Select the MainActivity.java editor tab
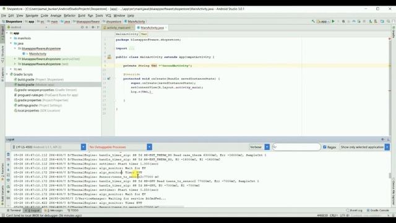This screenshot has height=223, width=396. point(152,27)
